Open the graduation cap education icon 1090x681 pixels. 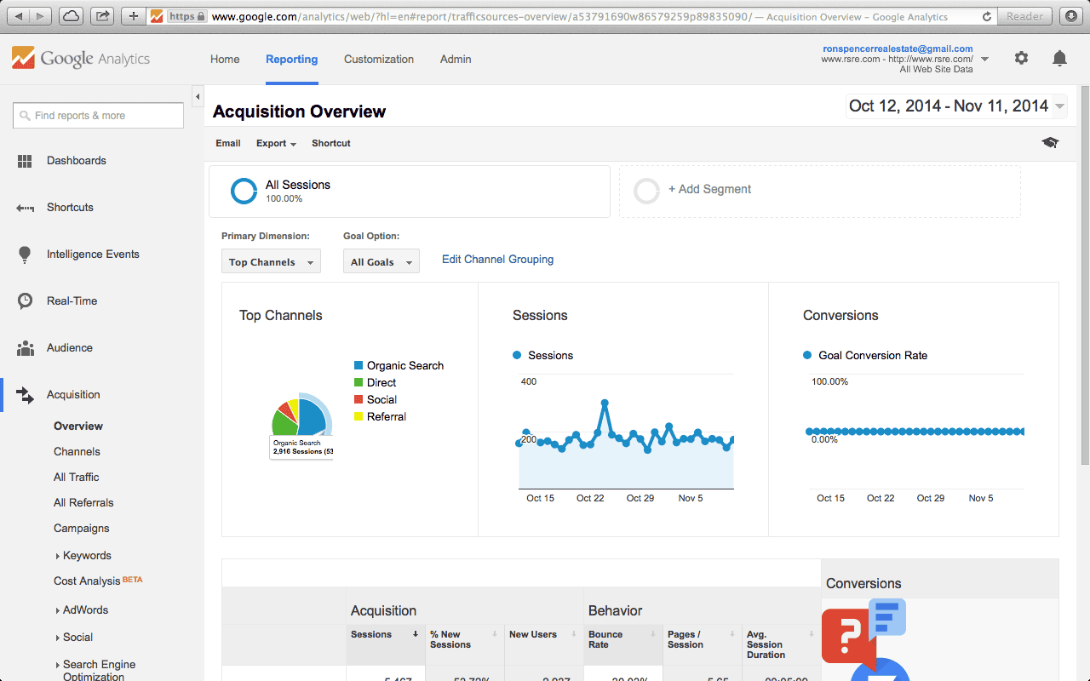(x=1050, y=143)
